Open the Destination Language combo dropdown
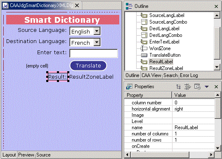Viewport: 222px width, 159px height. pos(97,42)
